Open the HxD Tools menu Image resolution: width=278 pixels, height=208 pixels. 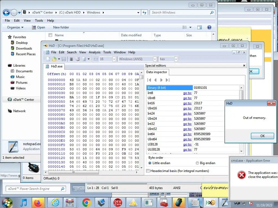coord(107,52)
